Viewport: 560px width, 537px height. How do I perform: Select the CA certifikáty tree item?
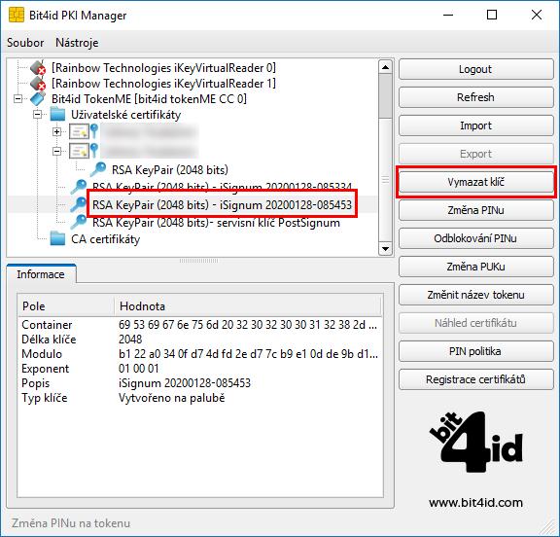105,239
